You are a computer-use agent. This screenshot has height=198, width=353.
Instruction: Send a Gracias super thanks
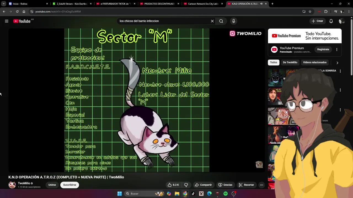pos(225,185)
